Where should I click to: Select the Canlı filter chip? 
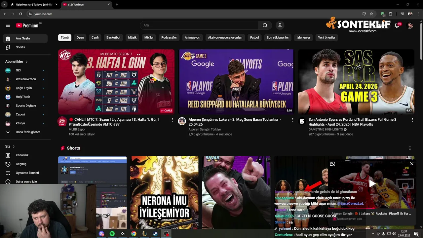tap(95, 38)
